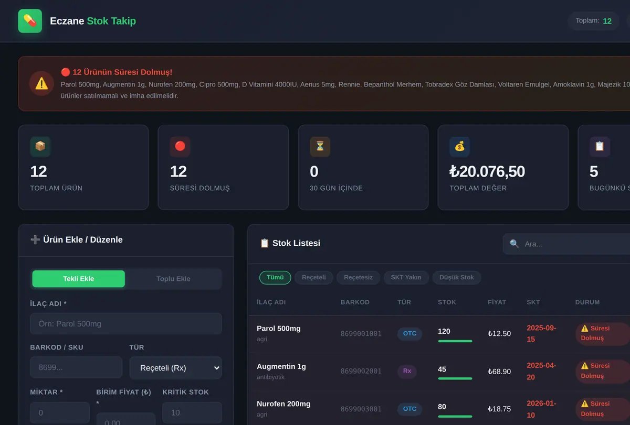This screenshot has width=630, height=425.
Task: Click the red circle icon on Süresi Dolmuş card
Action: [x=180, y=147]
